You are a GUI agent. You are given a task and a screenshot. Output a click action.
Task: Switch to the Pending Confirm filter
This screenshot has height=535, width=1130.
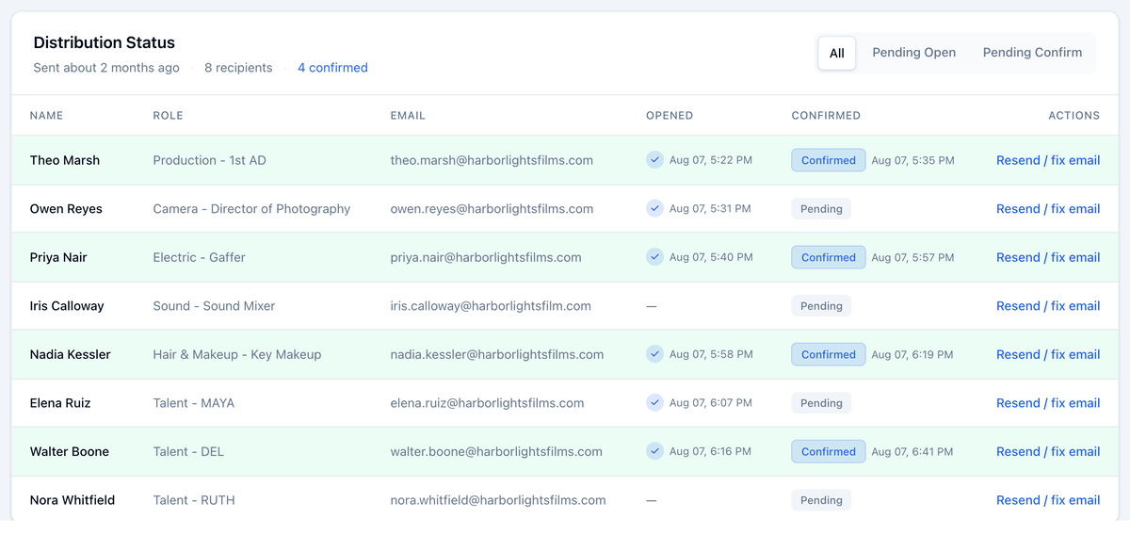pyautogui.click(x=1032, y=53)
